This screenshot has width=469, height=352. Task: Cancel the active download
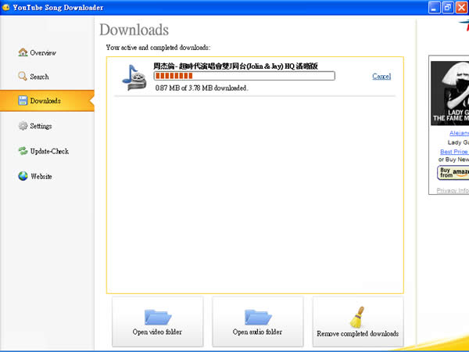coord(381,76)
